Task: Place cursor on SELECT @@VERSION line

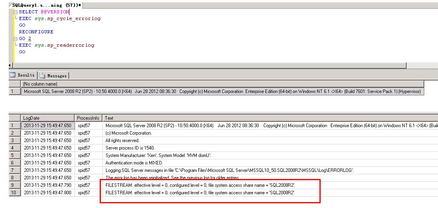Action: click(x=44, y=12)
